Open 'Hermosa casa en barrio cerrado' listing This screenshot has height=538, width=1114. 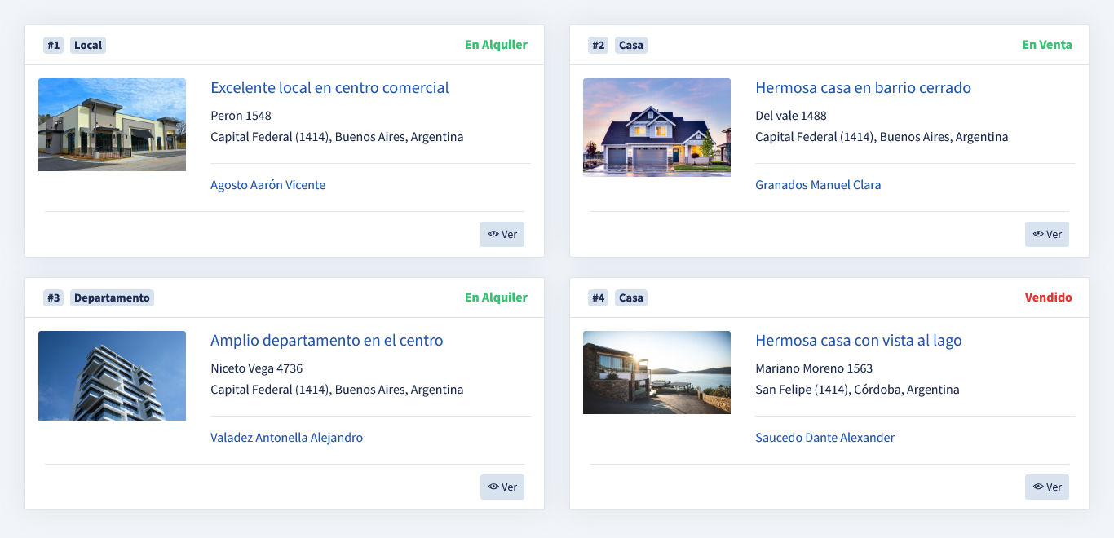coord(863,88)
